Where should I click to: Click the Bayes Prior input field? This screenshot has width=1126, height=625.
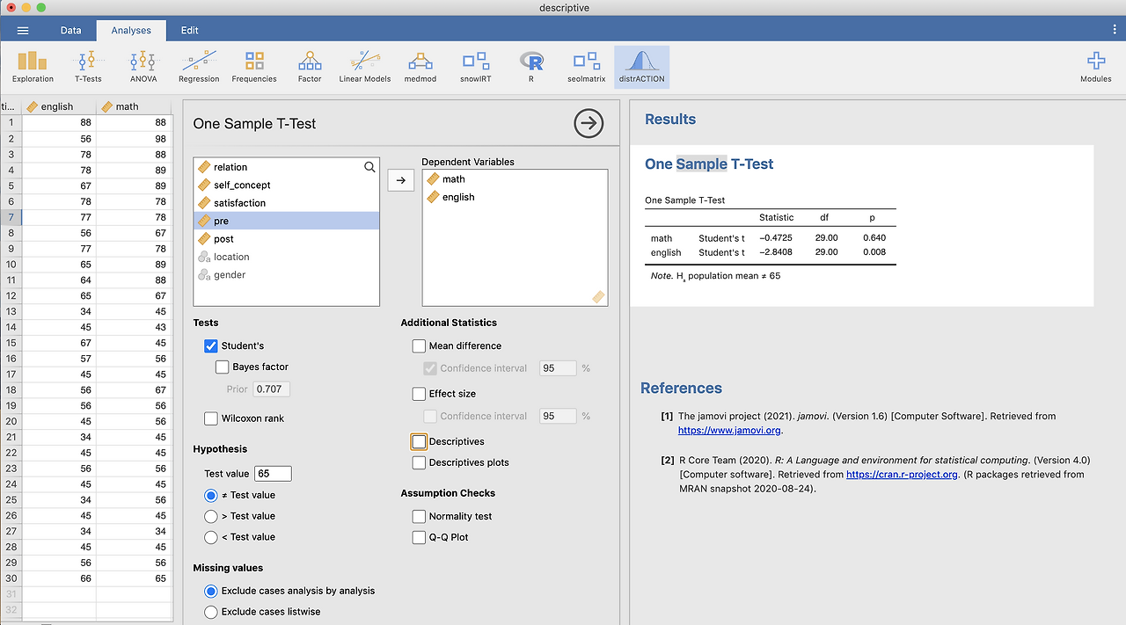(271, 389)
